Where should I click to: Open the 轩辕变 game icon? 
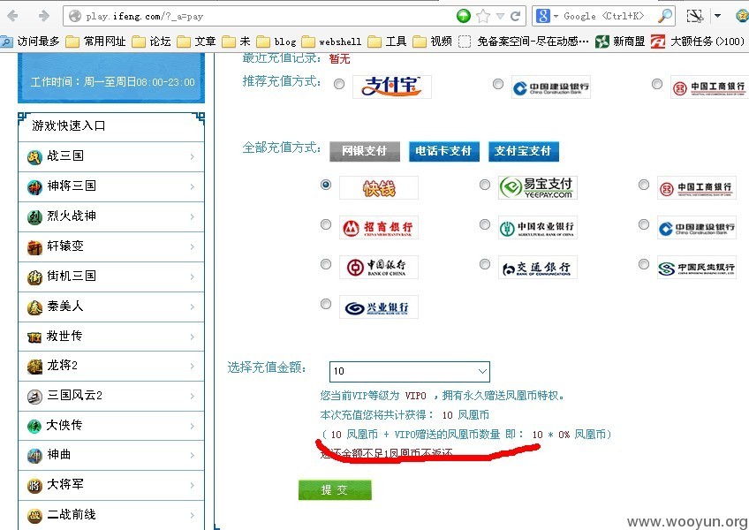[x=34, y=247]
